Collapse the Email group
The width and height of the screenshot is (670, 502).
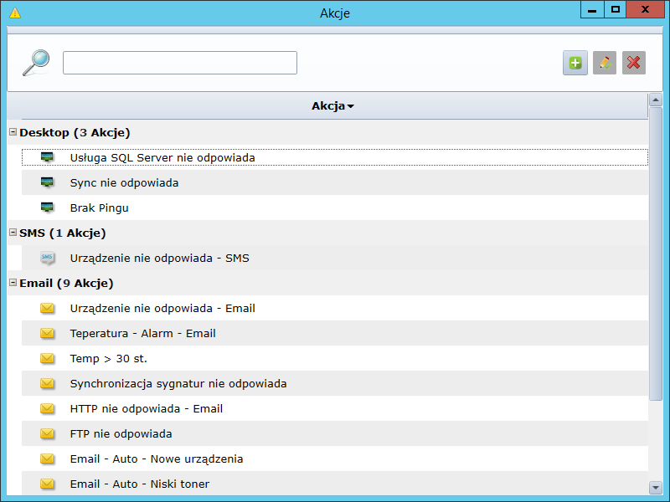[13, 283]
